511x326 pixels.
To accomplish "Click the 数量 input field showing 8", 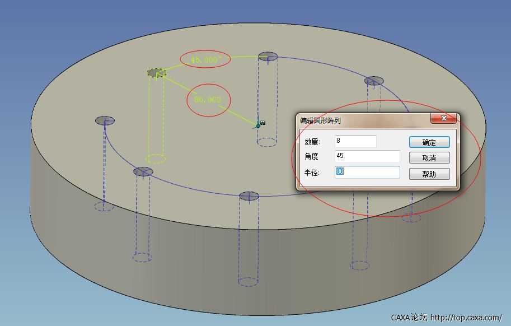I will [x=355, y=141].
